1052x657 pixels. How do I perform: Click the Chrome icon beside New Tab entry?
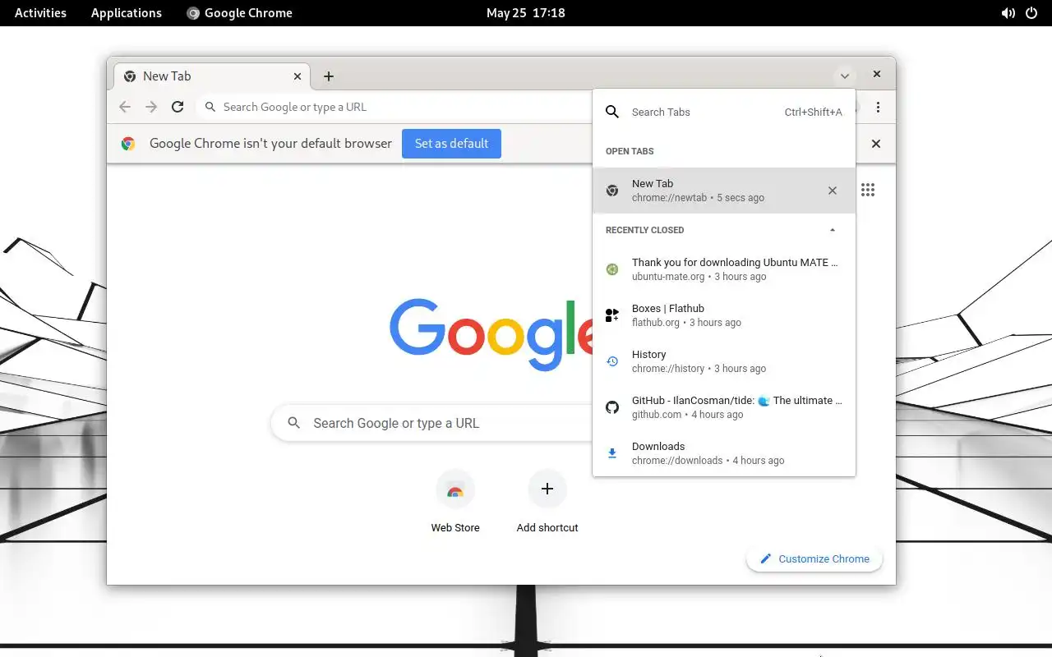pos(612,191)
